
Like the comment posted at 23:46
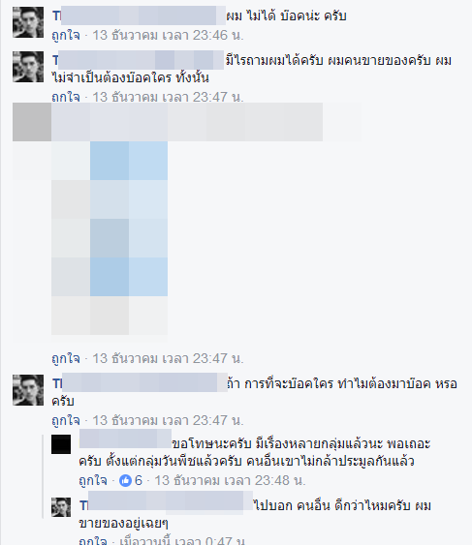tap(66, 35)
